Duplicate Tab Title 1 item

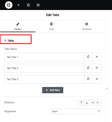(x=88, y=57)
